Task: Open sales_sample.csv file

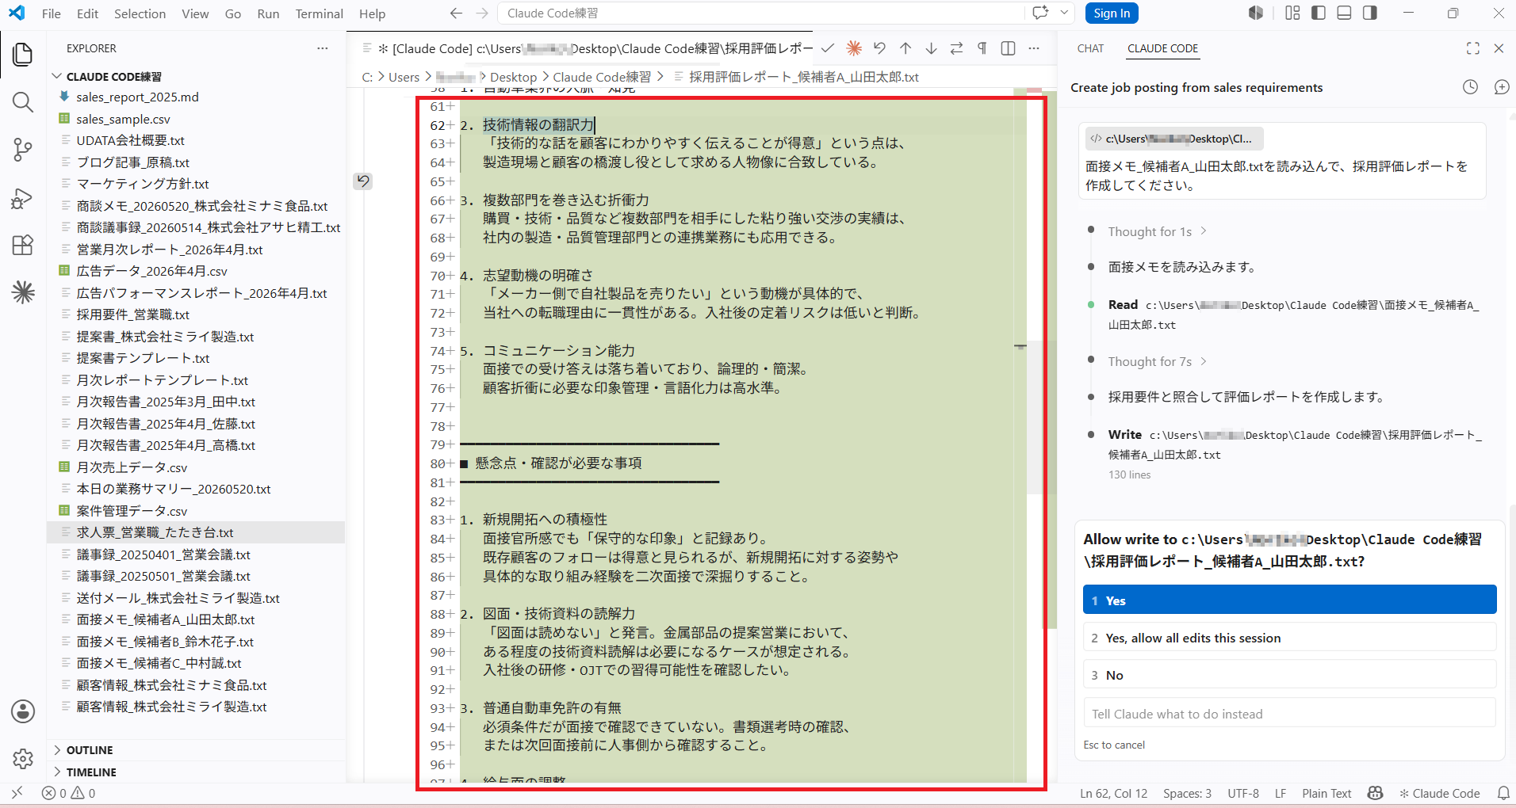Action: 123,119
